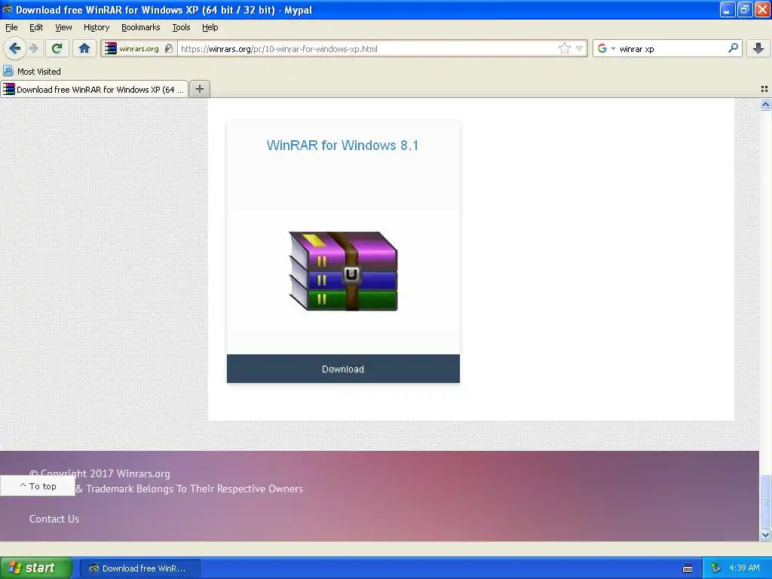
Task: Minimize the Mypal browser window
Action: tap(728, 9)
